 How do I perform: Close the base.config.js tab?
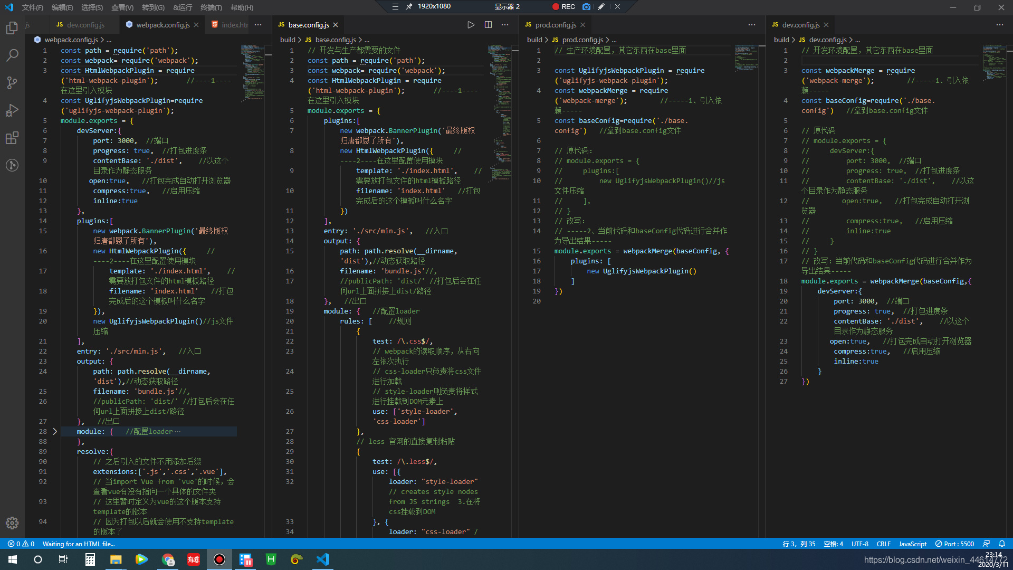(336, 25)
